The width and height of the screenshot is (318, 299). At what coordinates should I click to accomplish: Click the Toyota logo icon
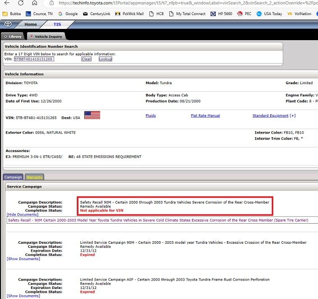coord(8,24)
